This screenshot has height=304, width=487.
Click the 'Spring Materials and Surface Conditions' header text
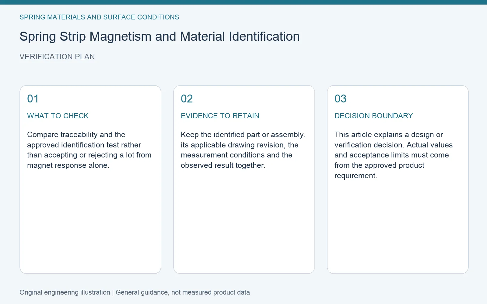pos(99,17)
